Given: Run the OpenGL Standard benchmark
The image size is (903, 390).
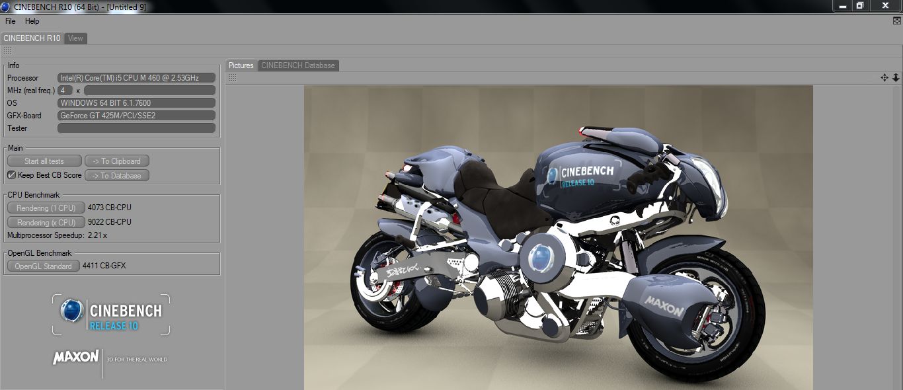Looking at the screenshot, I should pyautogui.click(x=44, y=266).
